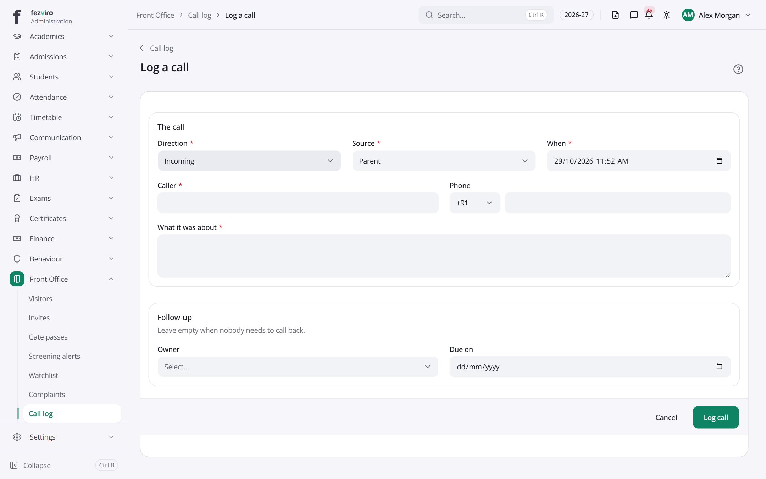Click the Settings gear icon
This screenshot has height=479, width=766.
pos(17,437)
